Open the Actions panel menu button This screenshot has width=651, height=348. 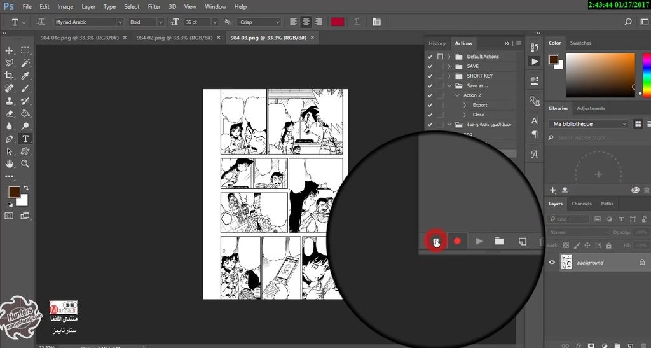[x=519, y=43]
